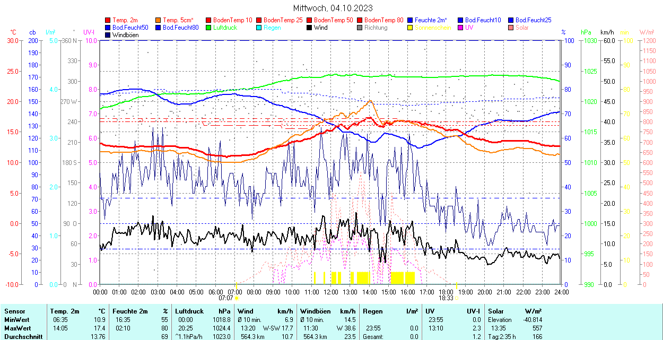Click the Bod.Feucht80 legend label

coord(180,28)
